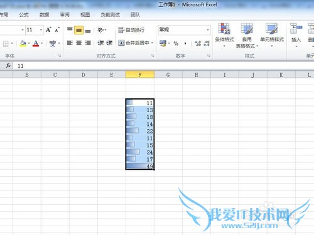Increase decimal places
314x235 pixels.
pos(198,43)
